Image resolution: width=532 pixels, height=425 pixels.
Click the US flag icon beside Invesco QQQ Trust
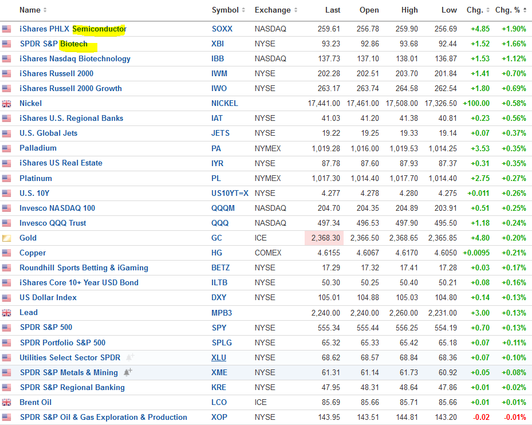click(x=6, y=223)
